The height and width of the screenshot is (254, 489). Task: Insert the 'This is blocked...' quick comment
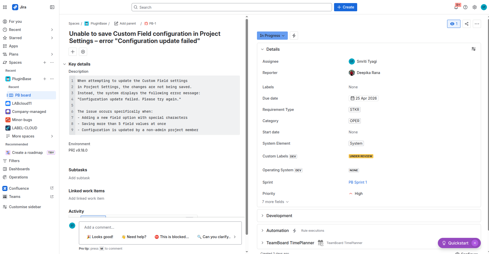click(172, 237)
